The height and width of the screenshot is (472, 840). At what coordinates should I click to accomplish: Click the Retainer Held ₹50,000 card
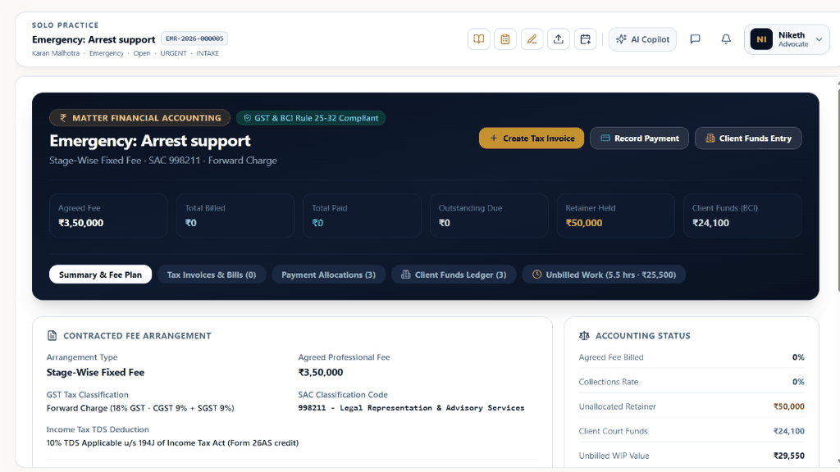(615, 216)
